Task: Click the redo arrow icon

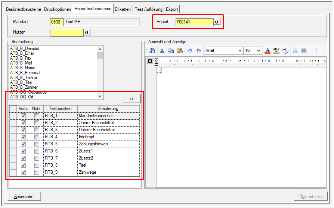Action: [199, 51]
